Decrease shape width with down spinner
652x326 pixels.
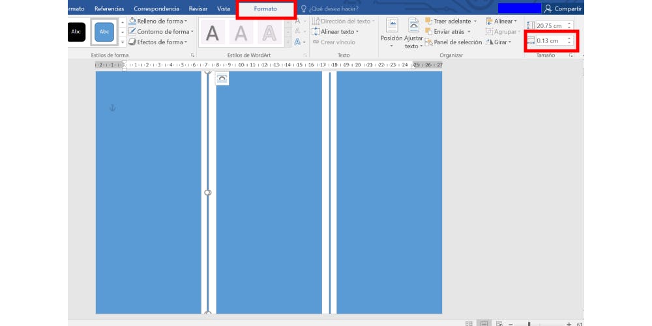pyautogui.click(x=569, y=43)
